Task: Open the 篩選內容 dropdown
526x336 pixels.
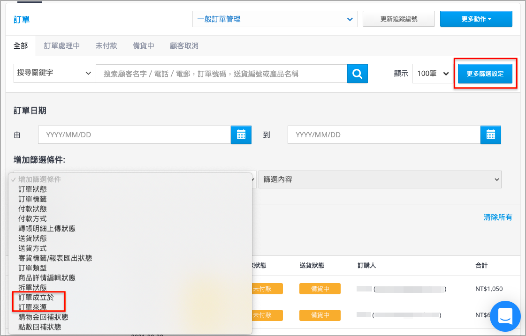Action: click(380, 179)
